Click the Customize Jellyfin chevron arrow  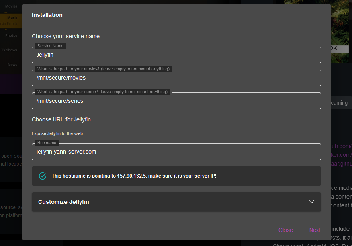point(311,202)
